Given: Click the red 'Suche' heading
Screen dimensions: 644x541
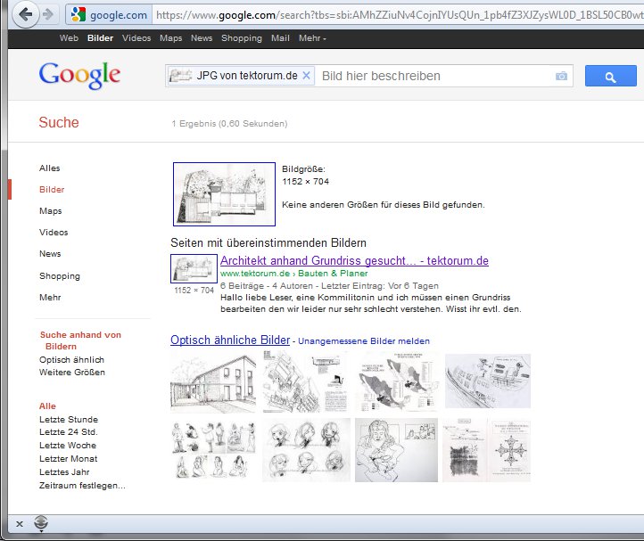Looking at the screenshot, I should [x=59, y=122].
